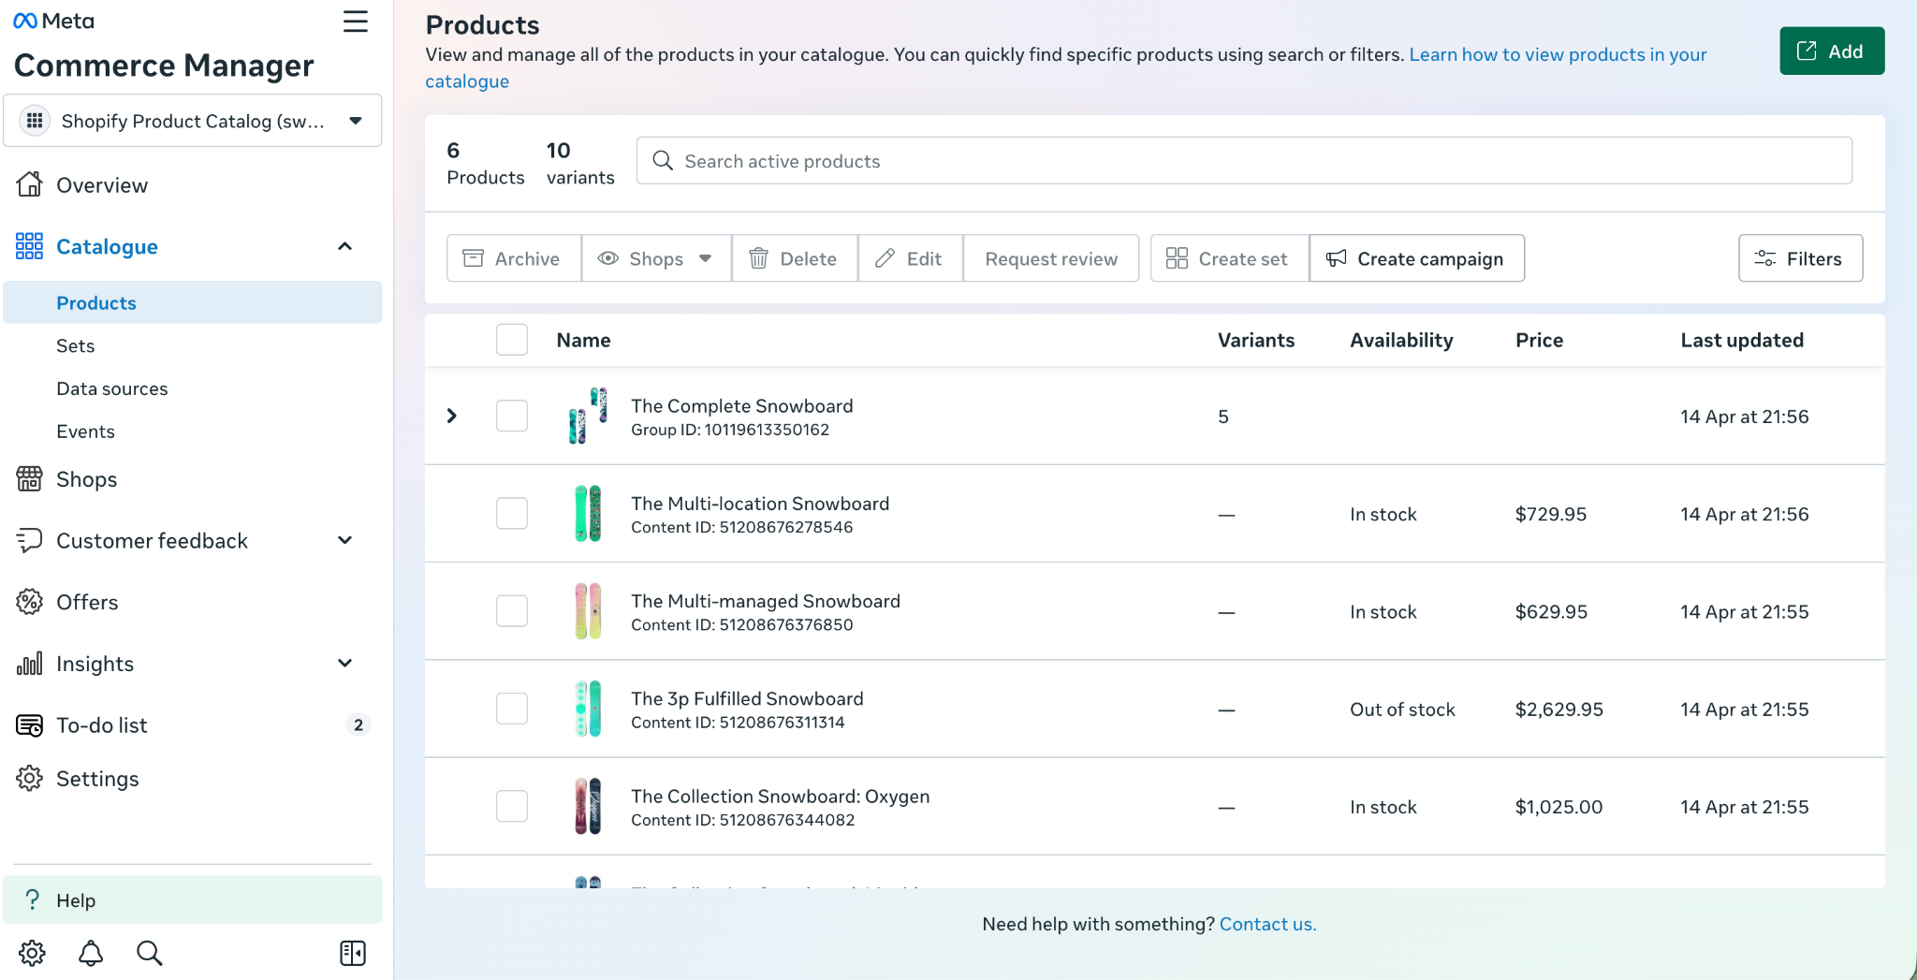Click the hamburger menu icon
The image size is (1917, 980).
click(x=355, y=22)
